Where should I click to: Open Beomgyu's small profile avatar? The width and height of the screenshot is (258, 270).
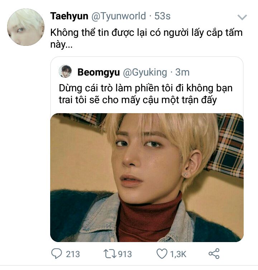point(65,71)
